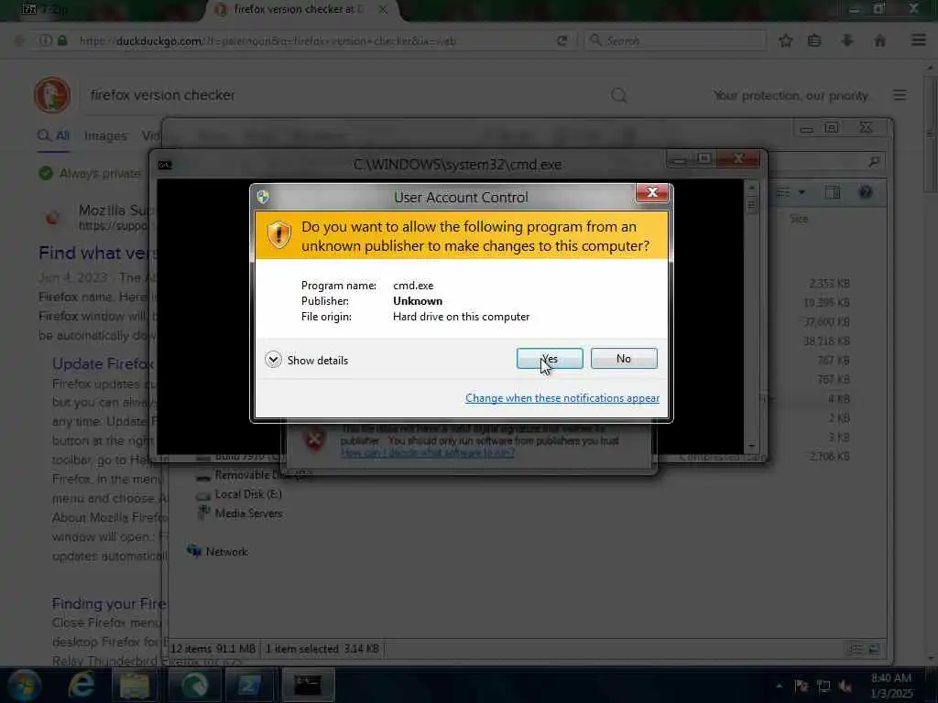Click Explorer change view icon
The width and height of the screenshot is (938, 703).
pyautogui.click(x=782, y=192)
